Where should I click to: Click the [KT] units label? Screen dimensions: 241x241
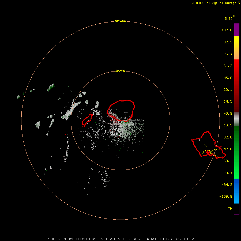point(228,18)
